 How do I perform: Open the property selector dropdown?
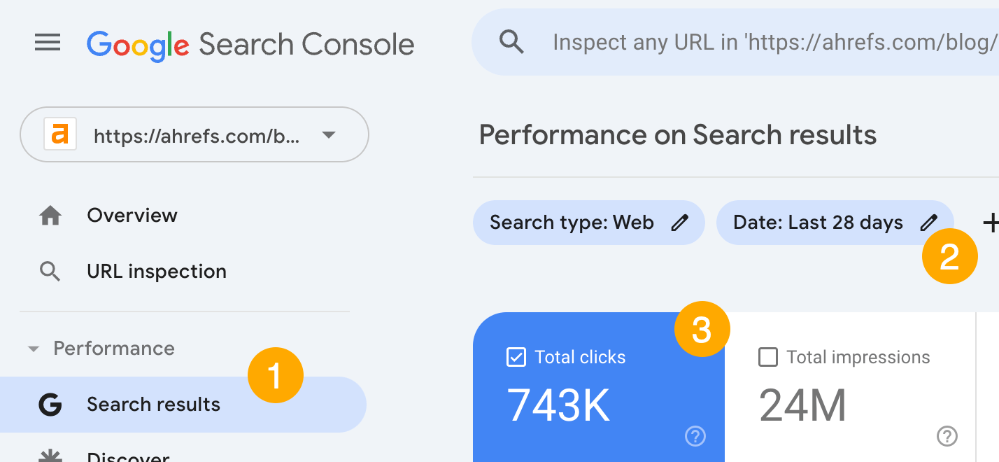328,135
